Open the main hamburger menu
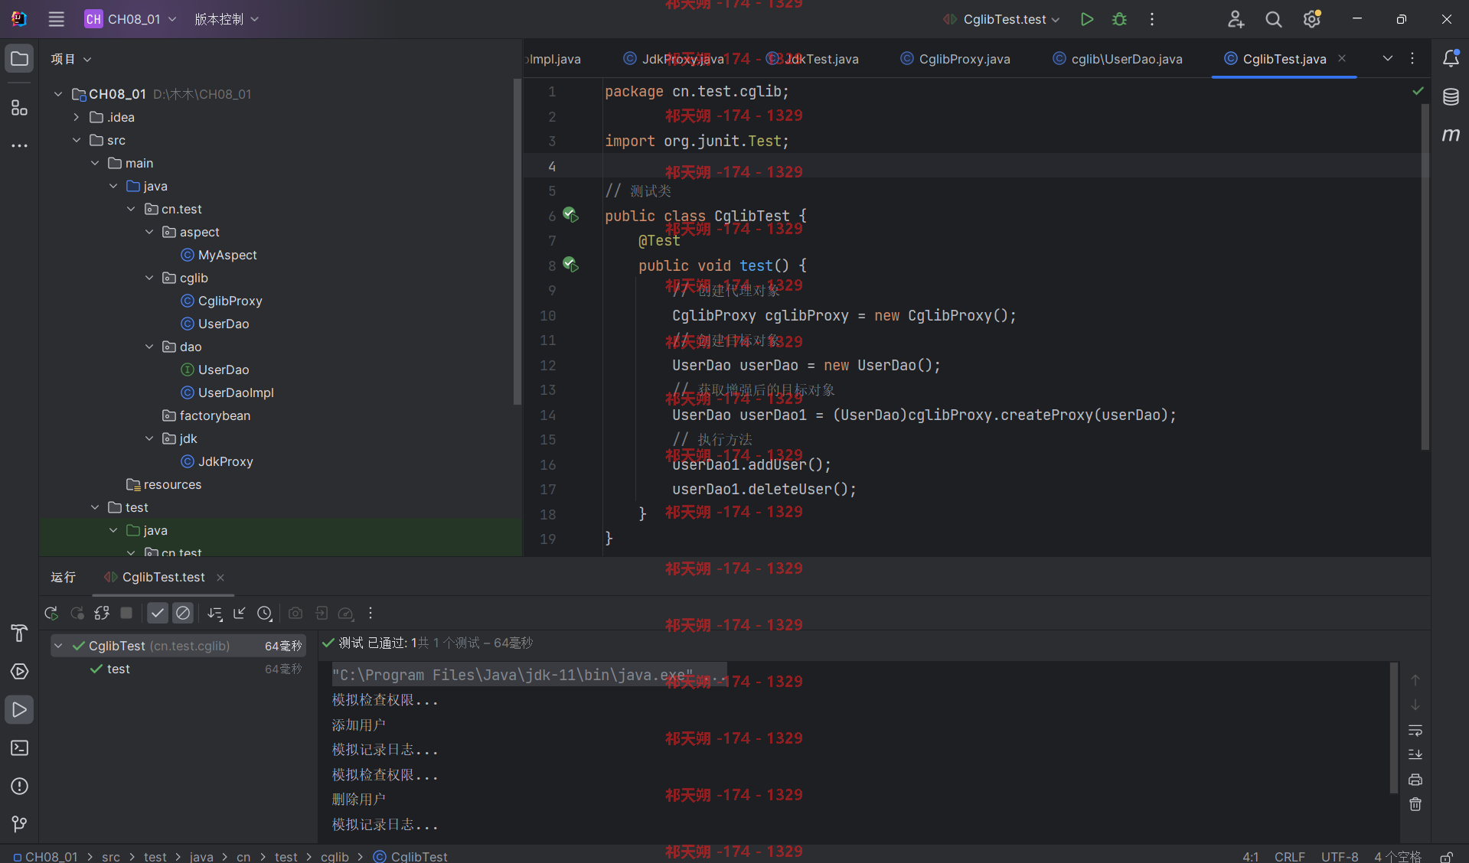The height and width of the screenshot is (863, 1469). (57, 19)
